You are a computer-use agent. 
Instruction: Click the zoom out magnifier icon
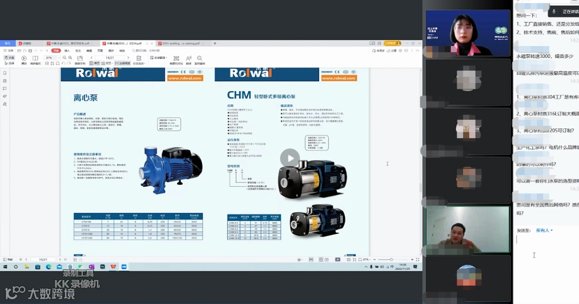(x=64, y=58)
